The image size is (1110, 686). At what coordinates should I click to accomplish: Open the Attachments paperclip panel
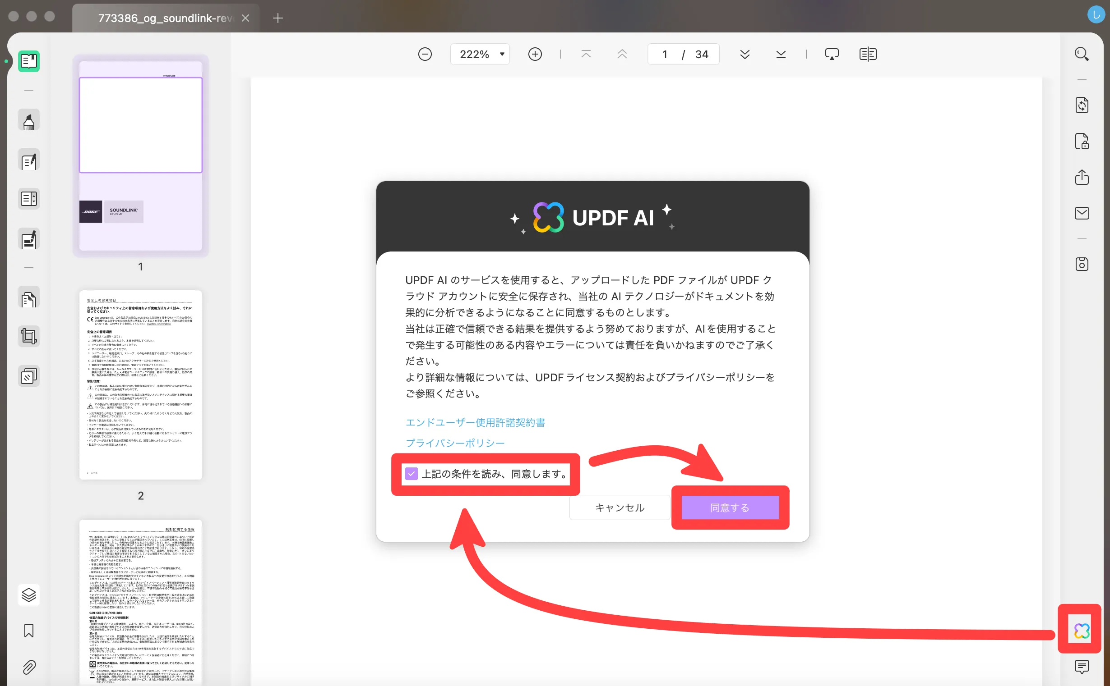(28, 667)
